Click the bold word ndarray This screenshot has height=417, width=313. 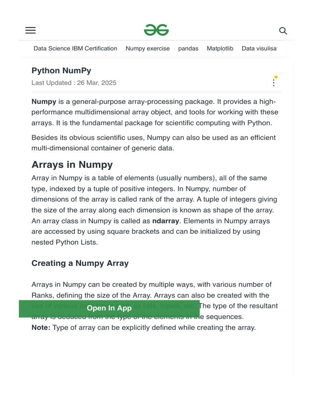[x=165, y=221]
